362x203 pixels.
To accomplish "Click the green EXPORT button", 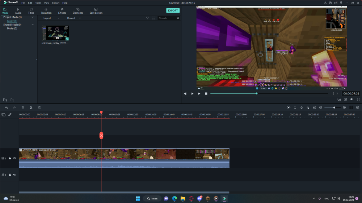I will coord(173,10).
